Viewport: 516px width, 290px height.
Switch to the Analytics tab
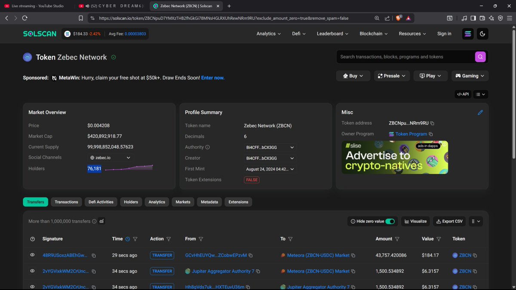tap(157, 202)
